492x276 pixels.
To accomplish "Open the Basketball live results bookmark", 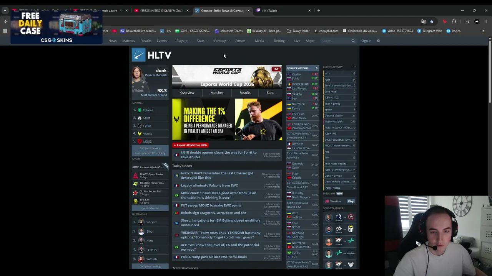I will pos(138,31).
